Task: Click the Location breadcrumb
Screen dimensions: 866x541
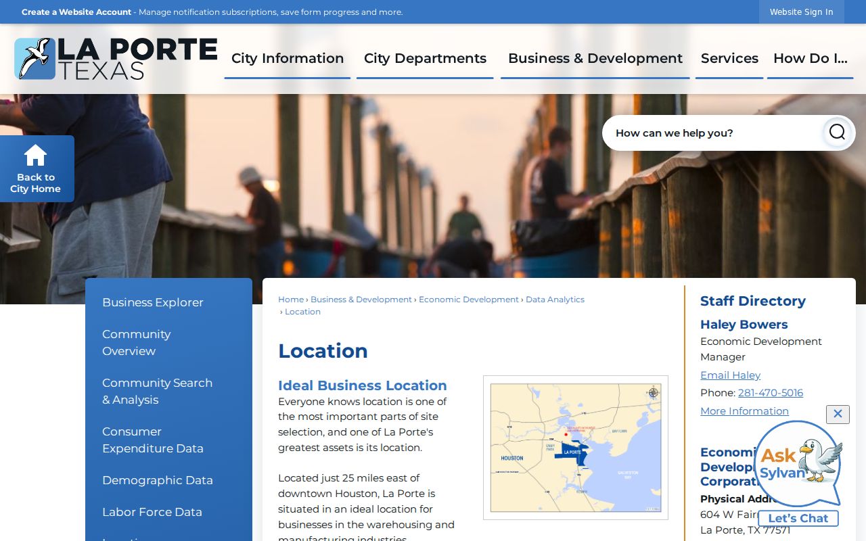Action: 302,312
